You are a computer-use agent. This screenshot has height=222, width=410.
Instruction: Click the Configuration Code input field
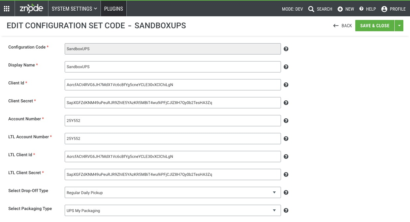(173, 49)
